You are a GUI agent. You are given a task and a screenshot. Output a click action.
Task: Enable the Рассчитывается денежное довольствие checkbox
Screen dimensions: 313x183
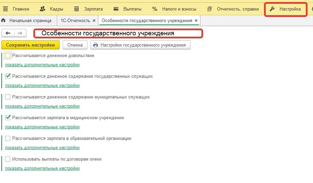pos(8,55)
